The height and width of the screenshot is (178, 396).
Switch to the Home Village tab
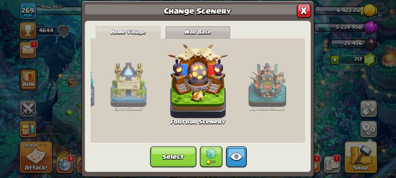tap(128, 32)
